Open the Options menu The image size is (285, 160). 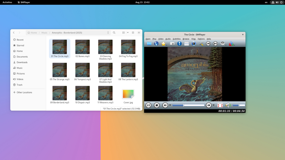[201, 39]
